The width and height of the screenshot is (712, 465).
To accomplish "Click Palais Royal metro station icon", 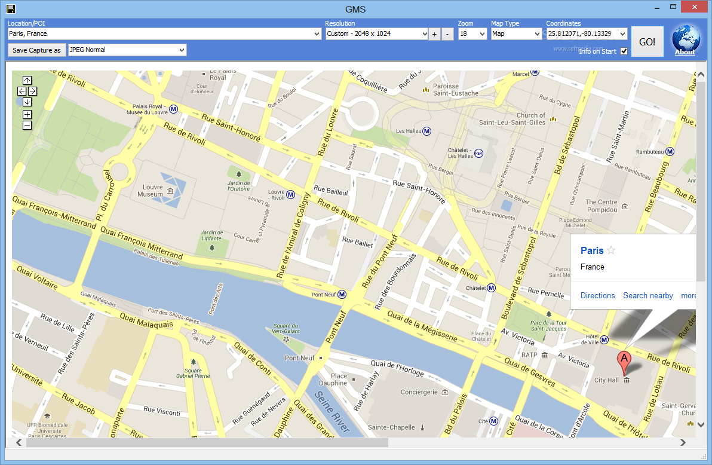I will pyautogui.click(x=173, y=109).
